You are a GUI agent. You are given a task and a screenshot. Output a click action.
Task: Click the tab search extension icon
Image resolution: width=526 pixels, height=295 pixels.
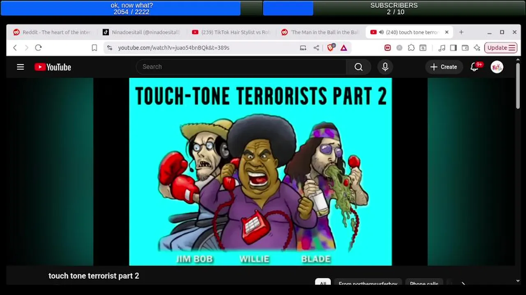click(423, 48)
